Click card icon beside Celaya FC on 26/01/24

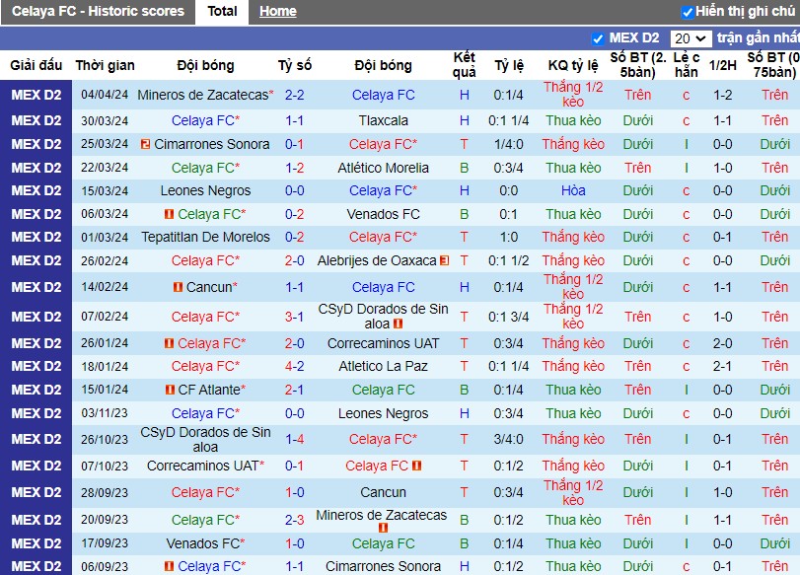pyautogui.click(x=170, y=344)
